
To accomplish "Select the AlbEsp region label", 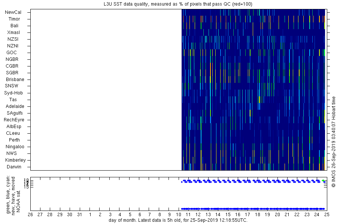I will point(14,127).
